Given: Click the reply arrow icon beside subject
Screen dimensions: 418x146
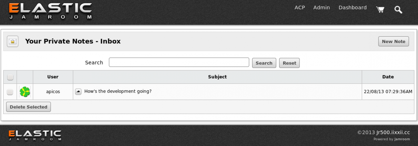Looking at the screenshot, I should (78, 92).
